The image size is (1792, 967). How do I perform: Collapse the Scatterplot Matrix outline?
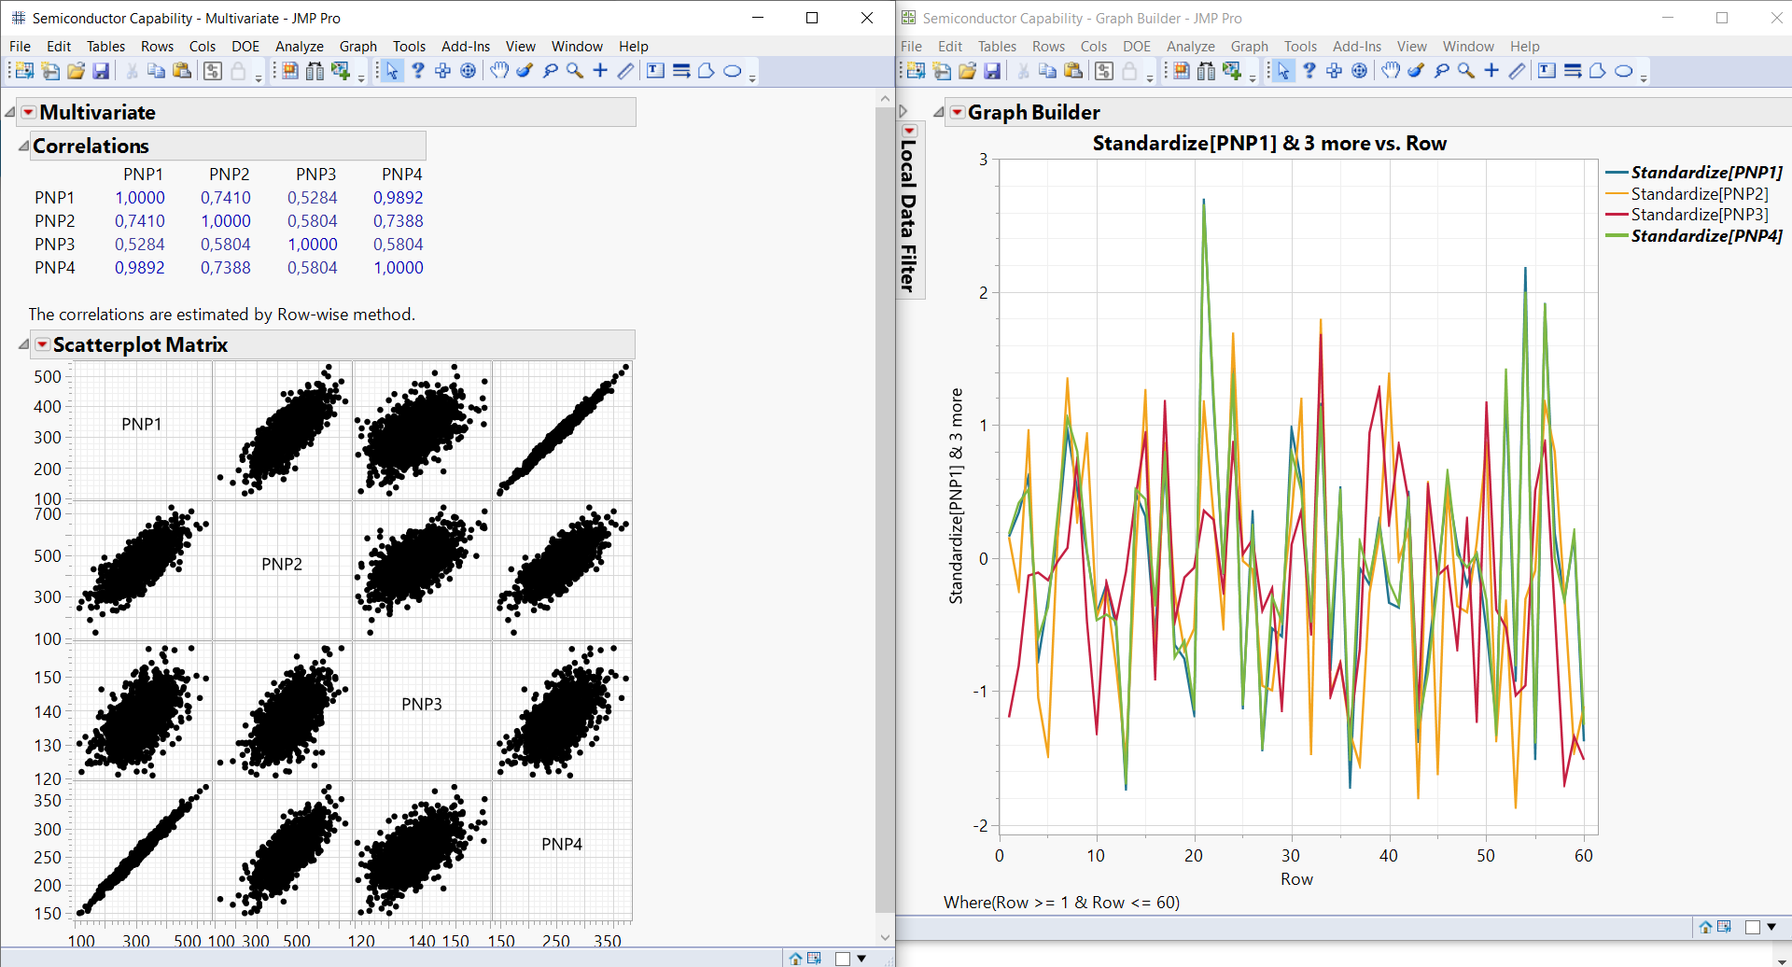pyautogui.click(x=22, y=343)
